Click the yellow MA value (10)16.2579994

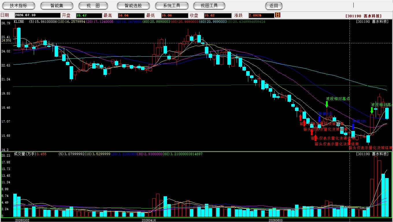[71, 22]
